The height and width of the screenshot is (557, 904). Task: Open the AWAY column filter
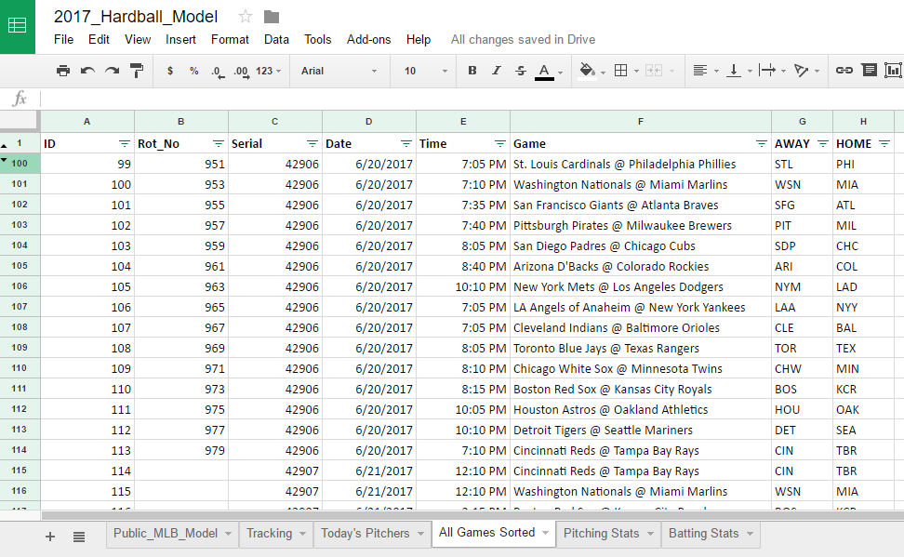823,143
